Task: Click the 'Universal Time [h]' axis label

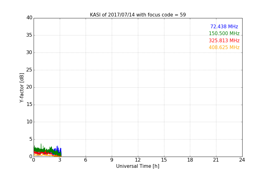Action: coord(138,166)
